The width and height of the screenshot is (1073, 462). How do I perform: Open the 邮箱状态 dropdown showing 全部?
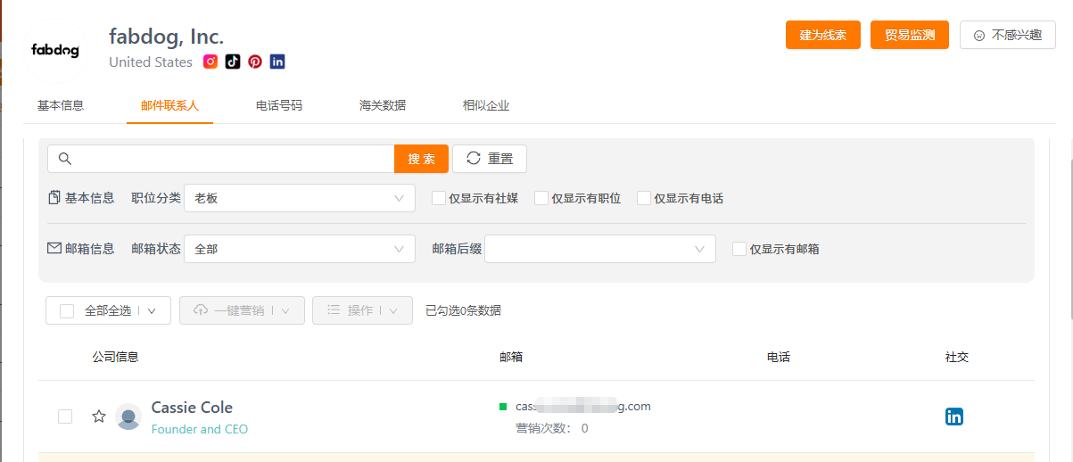(300, 249)
